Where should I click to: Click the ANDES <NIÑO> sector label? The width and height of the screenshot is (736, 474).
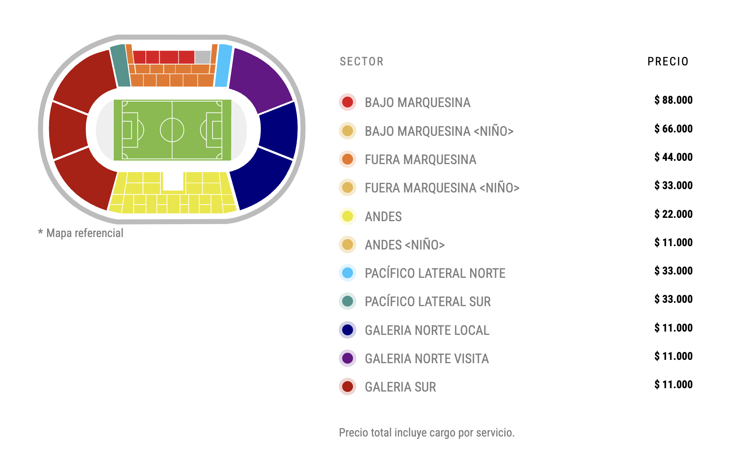(x=405, y=245)
